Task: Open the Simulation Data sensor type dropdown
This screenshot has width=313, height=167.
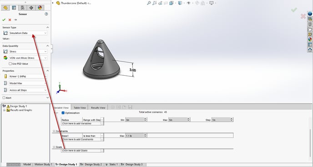Action: click(28, 33)
